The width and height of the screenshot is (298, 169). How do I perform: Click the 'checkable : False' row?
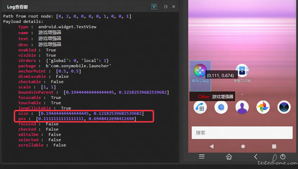pyautogui.click(x=41, y=82)
